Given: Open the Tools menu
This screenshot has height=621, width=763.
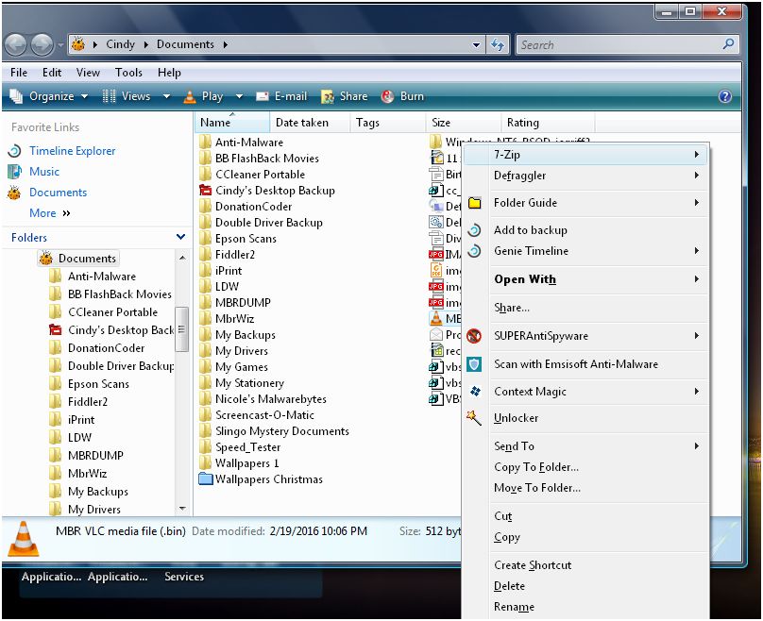Looking at the screenshot, I should click(x=128, y=73).
